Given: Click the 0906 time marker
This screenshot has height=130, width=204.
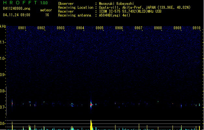Looking at the screenshot, I should pos(119,28).
